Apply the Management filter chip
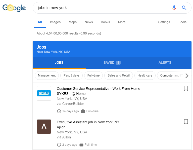 [47, 76]
